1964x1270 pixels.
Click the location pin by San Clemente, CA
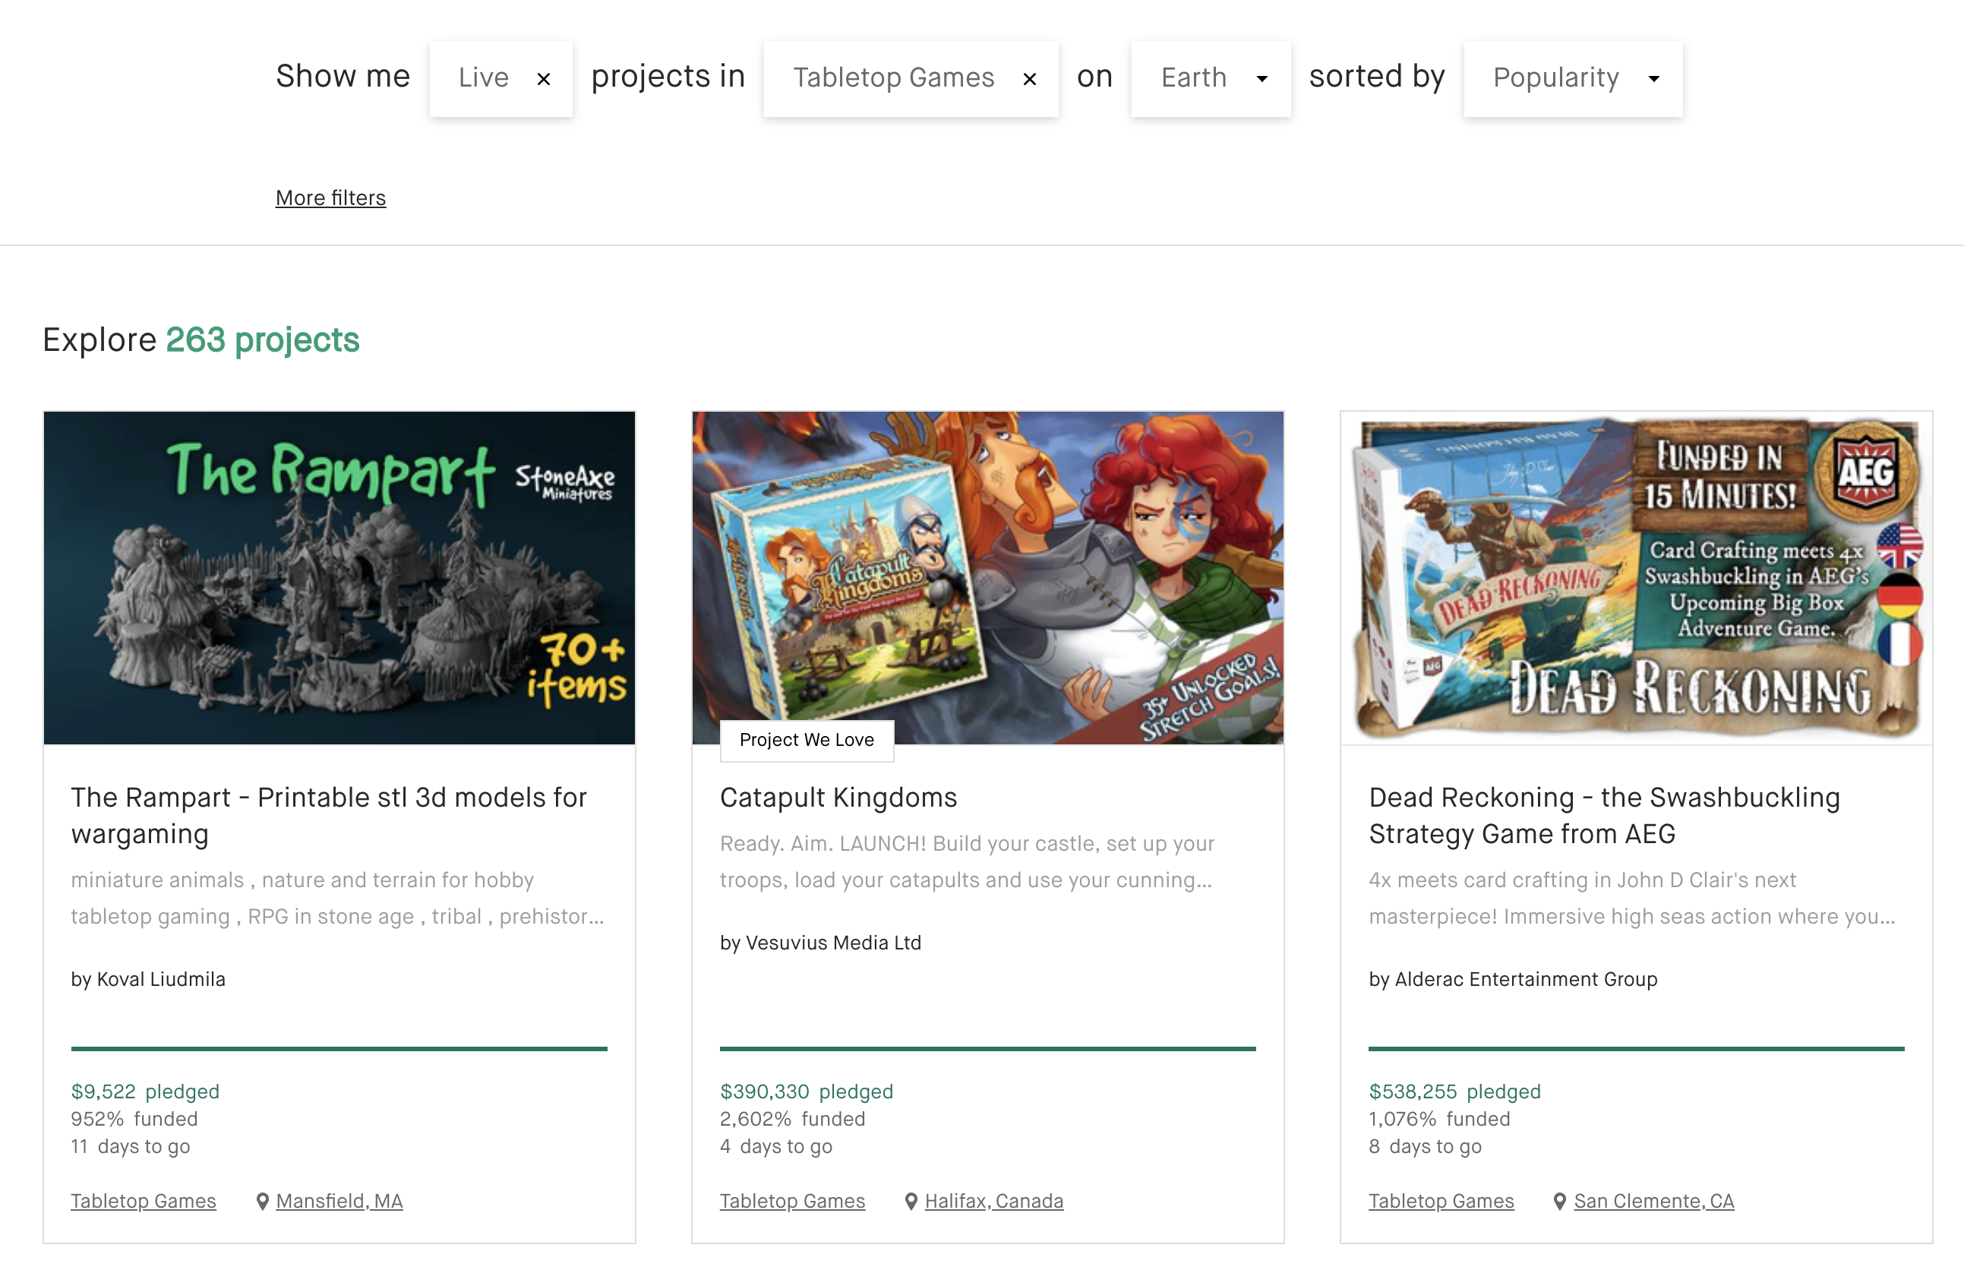1559,1202
